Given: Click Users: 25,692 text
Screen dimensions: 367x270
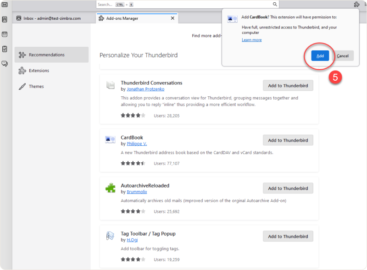Looking at the screenshot, I should click(167, 211).
